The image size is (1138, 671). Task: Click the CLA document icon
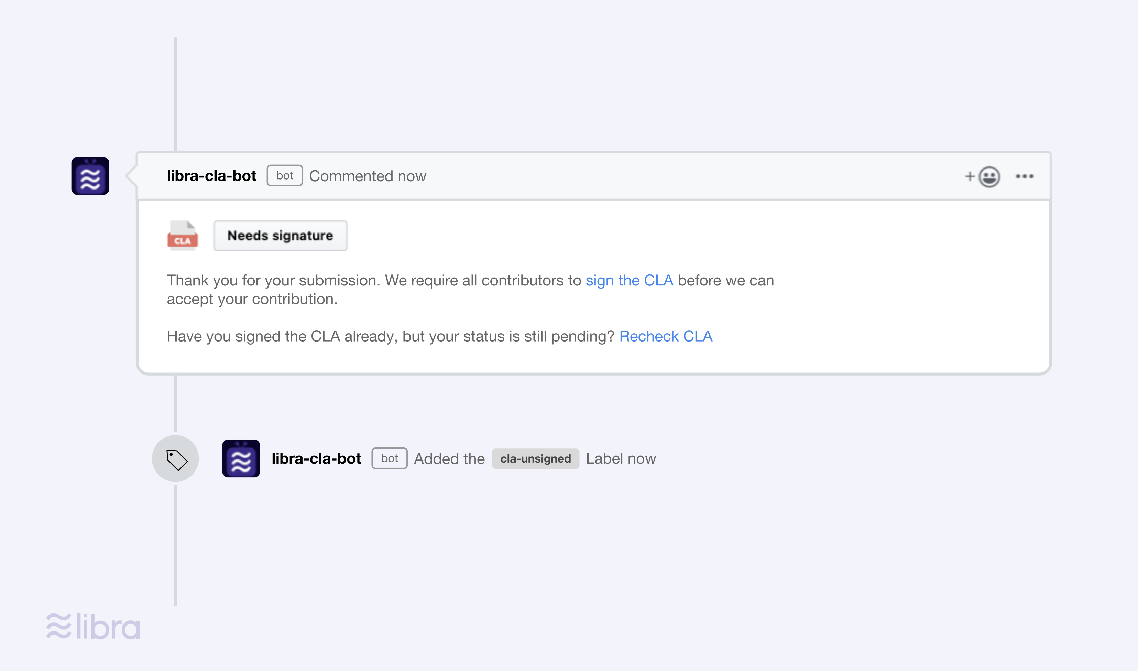(183, 236)
